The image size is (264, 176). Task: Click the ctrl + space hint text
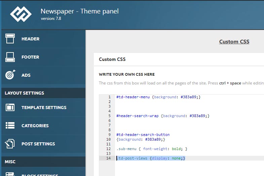tap(230, 83)
